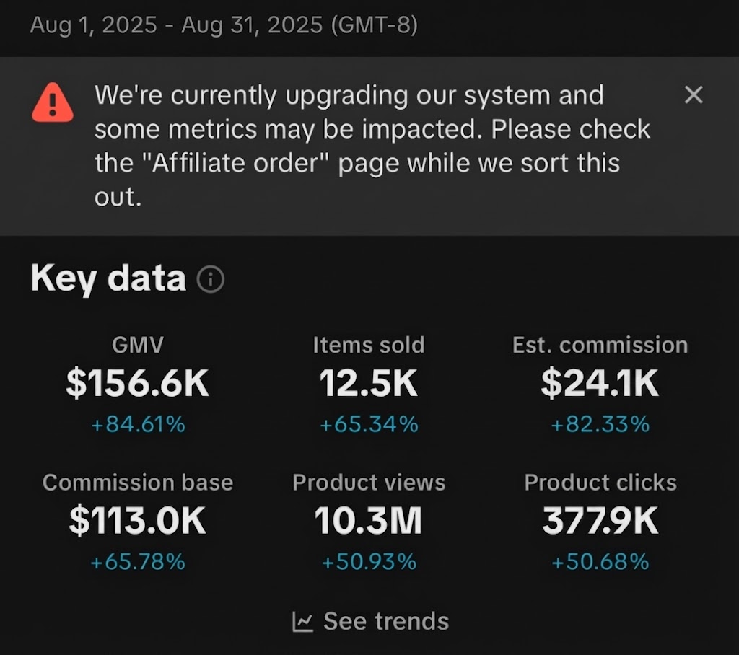Select the Items sold metric of 12.5K

click(x=369, y=382)
